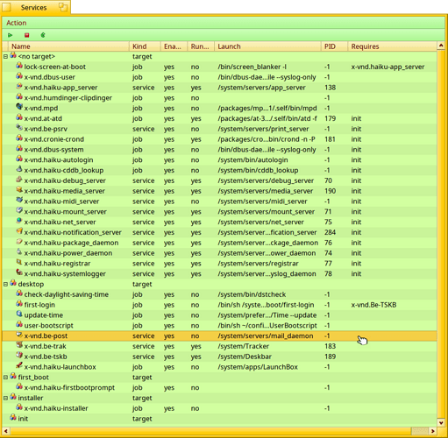This screenshot has width=448, height=438.
Task: Click the x-vnd.be-tskb Deskbar icon
Action: tap(19, 356)
